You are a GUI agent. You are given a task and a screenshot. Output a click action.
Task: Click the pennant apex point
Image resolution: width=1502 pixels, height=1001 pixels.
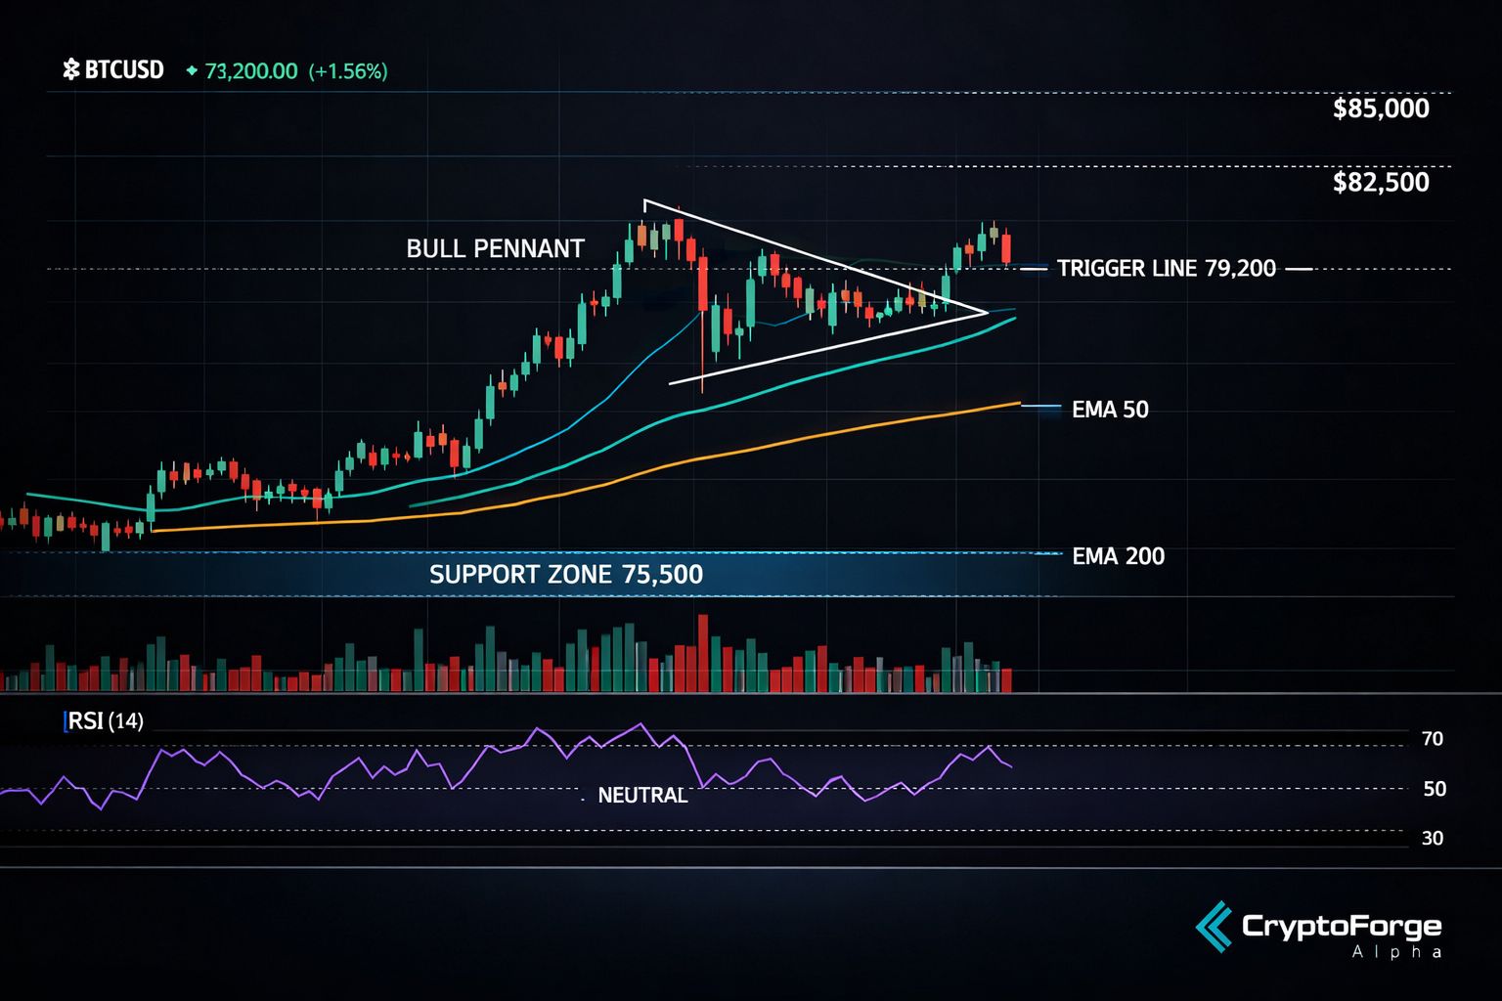pos(986,313)
